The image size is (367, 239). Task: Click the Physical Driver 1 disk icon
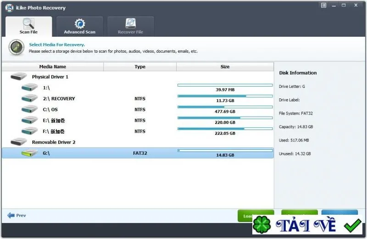click(19, 76)
